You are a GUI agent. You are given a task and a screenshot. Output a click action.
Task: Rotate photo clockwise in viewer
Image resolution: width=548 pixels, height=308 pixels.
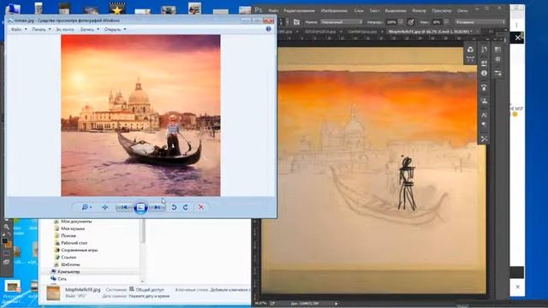pos(186,207)
